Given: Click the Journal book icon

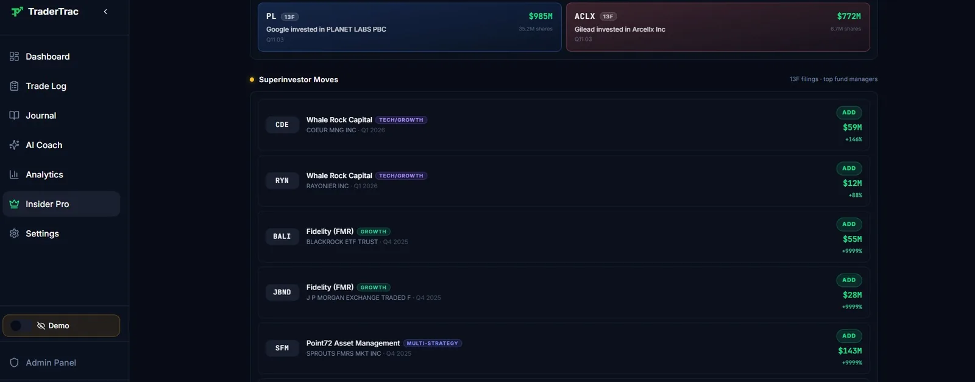Looking at the screenshot, I should (x=14, y=115).
